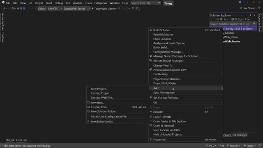263x148 pixels.
Task: Switch to the Git Changes tab
Action: [x=240, y=135]
